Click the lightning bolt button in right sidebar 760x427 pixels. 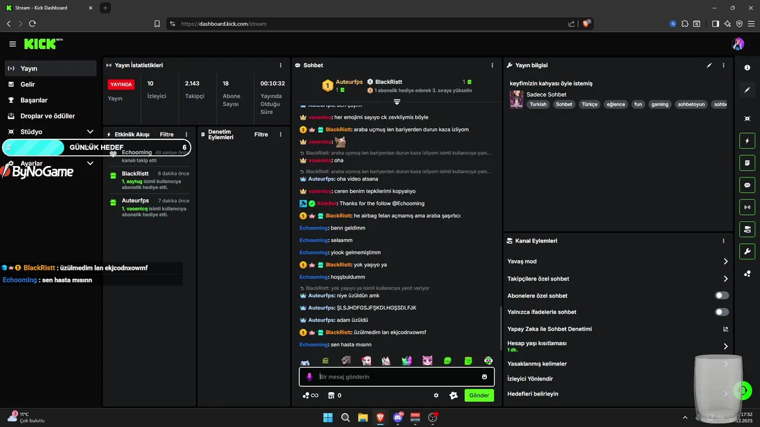[747, 141]
